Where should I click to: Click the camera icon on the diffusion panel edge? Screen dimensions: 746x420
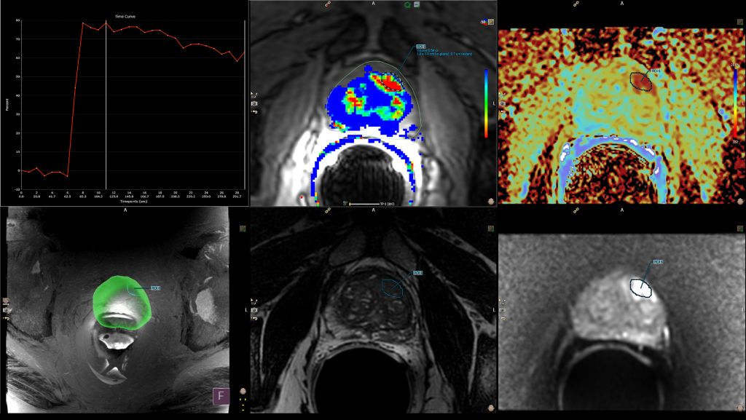tap(502, 310)
